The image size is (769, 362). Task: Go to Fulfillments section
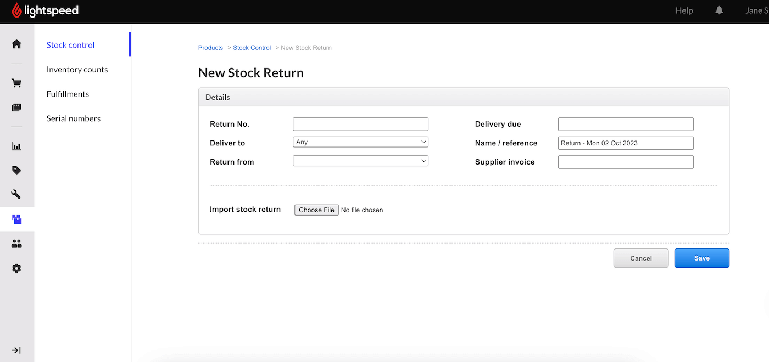(68, 94)
